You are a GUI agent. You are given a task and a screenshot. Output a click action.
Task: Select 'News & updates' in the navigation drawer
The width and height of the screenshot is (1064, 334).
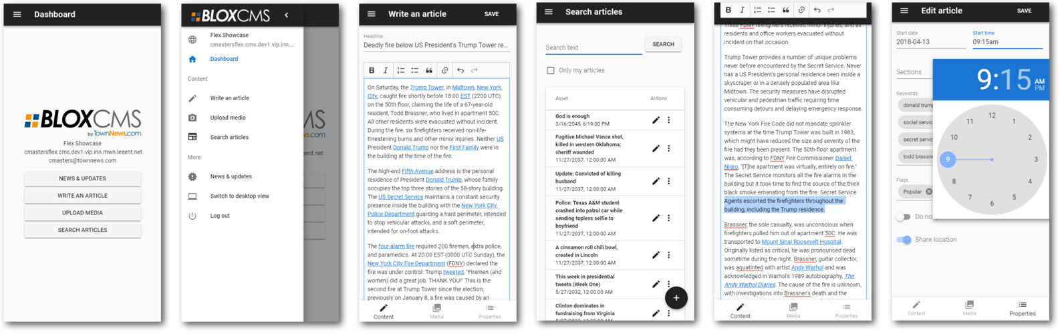(231, 176)
